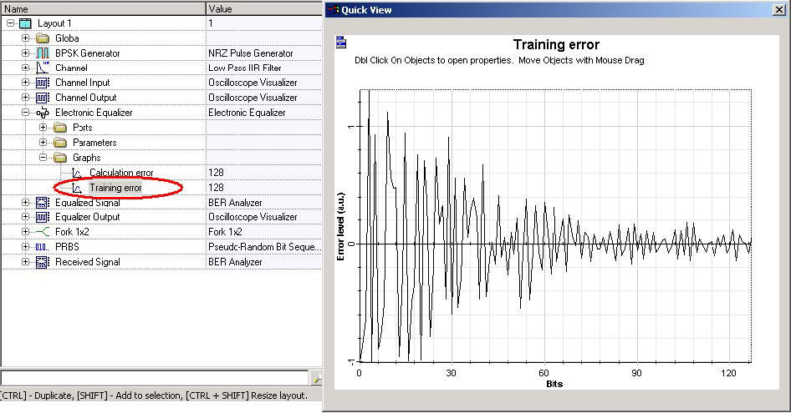Click the BPSK Generator pulse icon

point(43,53)
